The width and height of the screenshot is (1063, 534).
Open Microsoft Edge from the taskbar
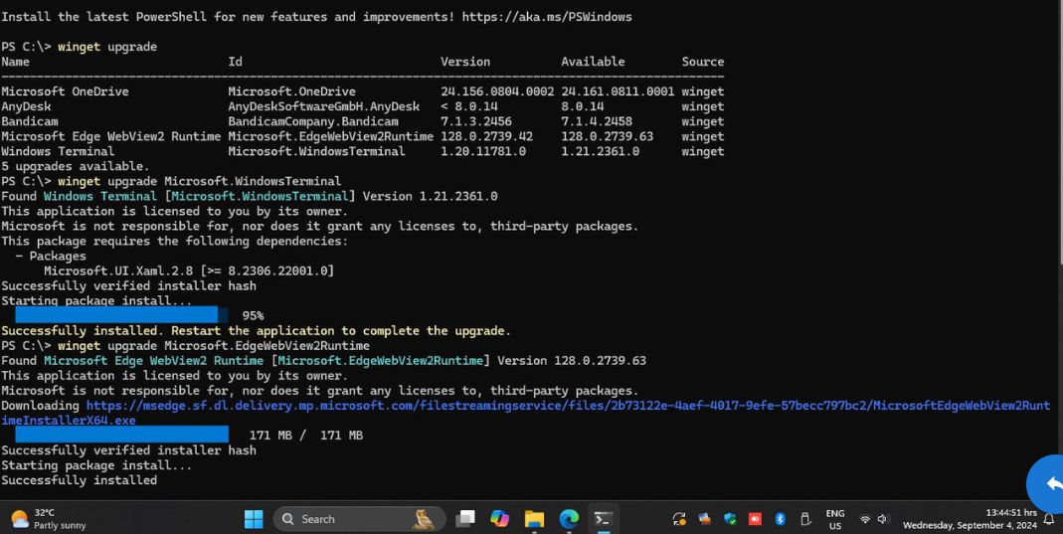click(x=569, y=519)
